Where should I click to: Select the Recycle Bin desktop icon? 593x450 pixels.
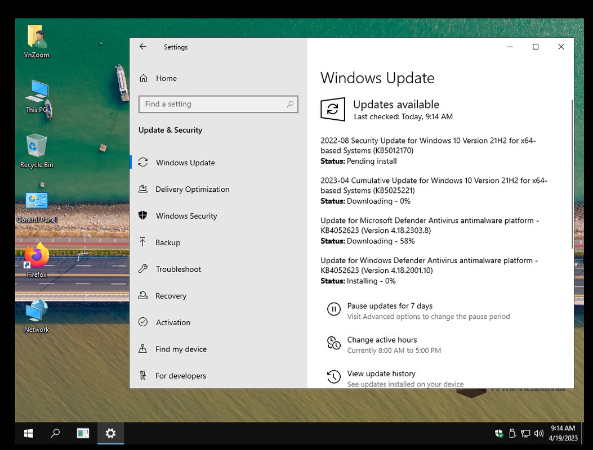[37, 151]
